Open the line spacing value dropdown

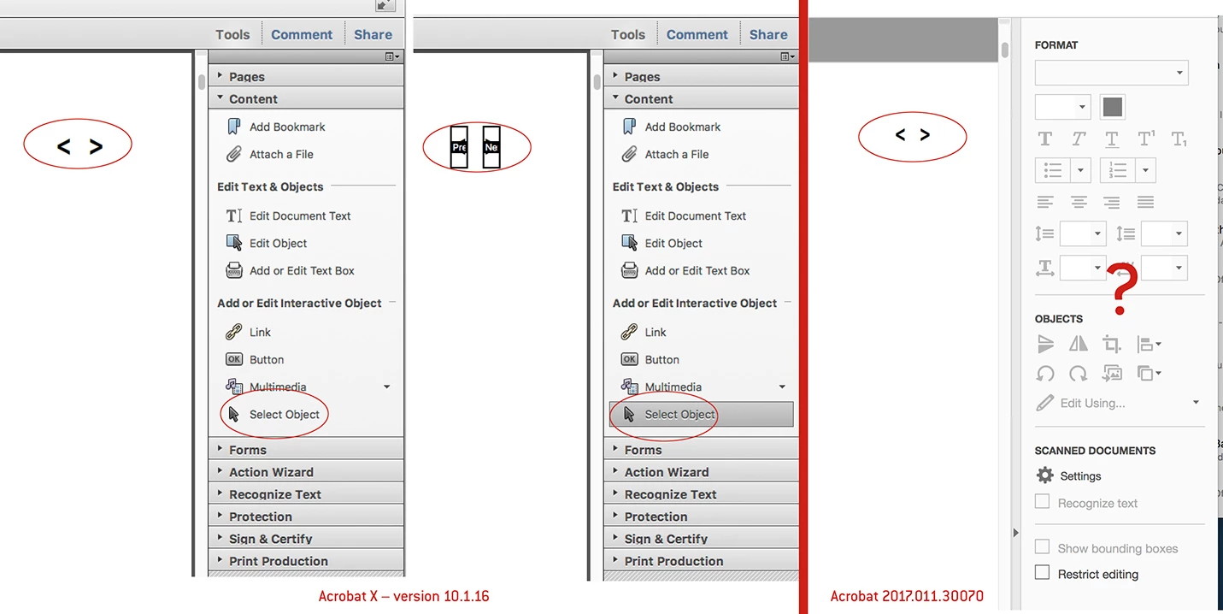[x=1083, y=233]
